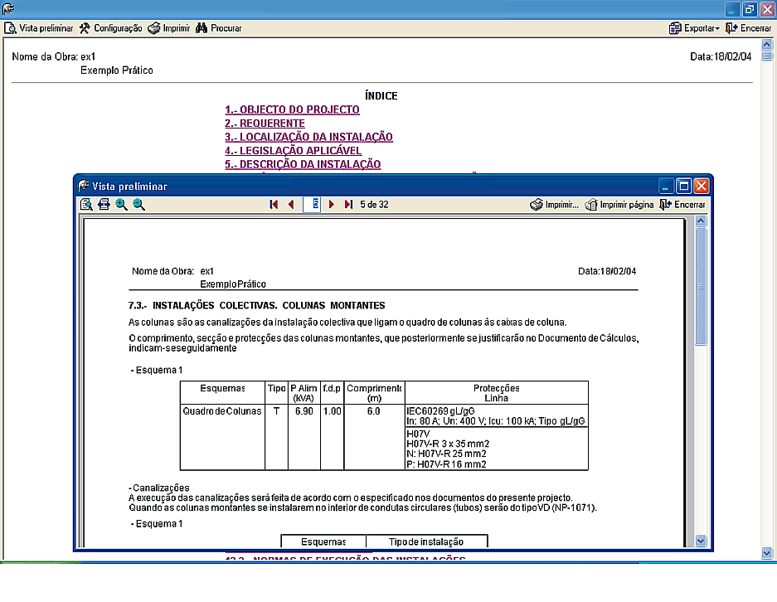The height and width of the screenshot is (602, 777).
Task: Click the preview scrollbar up arrow
Action: pos(701,221)
